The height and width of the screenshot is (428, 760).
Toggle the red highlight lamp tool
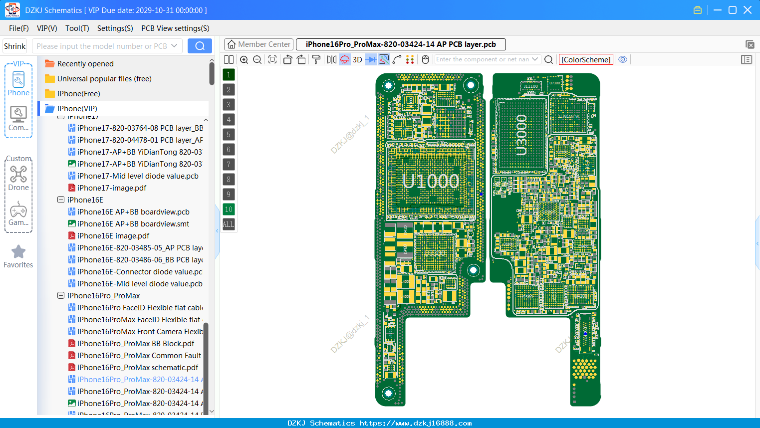345,59
